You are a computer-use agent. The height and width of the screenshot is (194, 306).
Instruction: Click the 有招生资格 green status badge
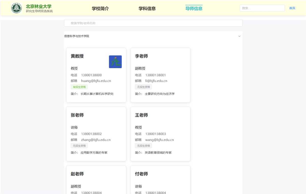tap(79, 87)
